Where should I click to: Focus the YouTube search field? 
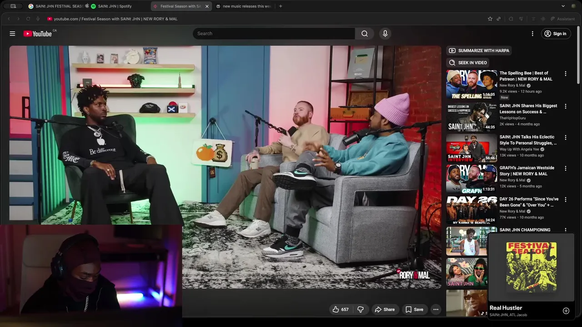274,34
